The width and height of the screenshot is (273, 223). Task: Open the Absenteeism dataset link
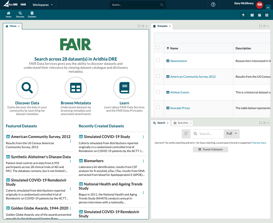click(179, 61)
